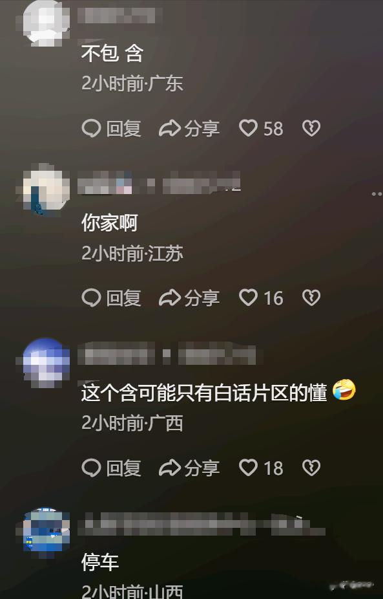Select the 停车 comment text

pyautogui.click(x=100, y=562)
